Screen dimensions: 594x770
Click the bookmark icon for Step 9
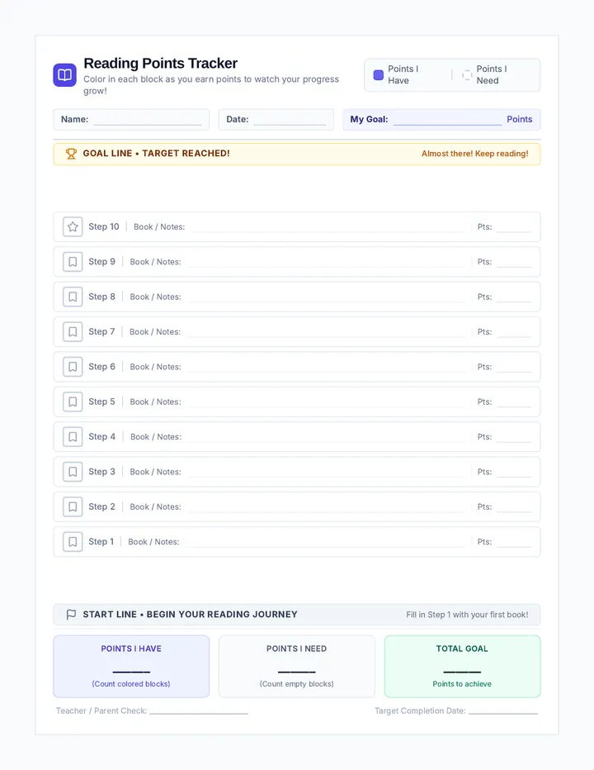pyautogui.click(x=73, y=262)
